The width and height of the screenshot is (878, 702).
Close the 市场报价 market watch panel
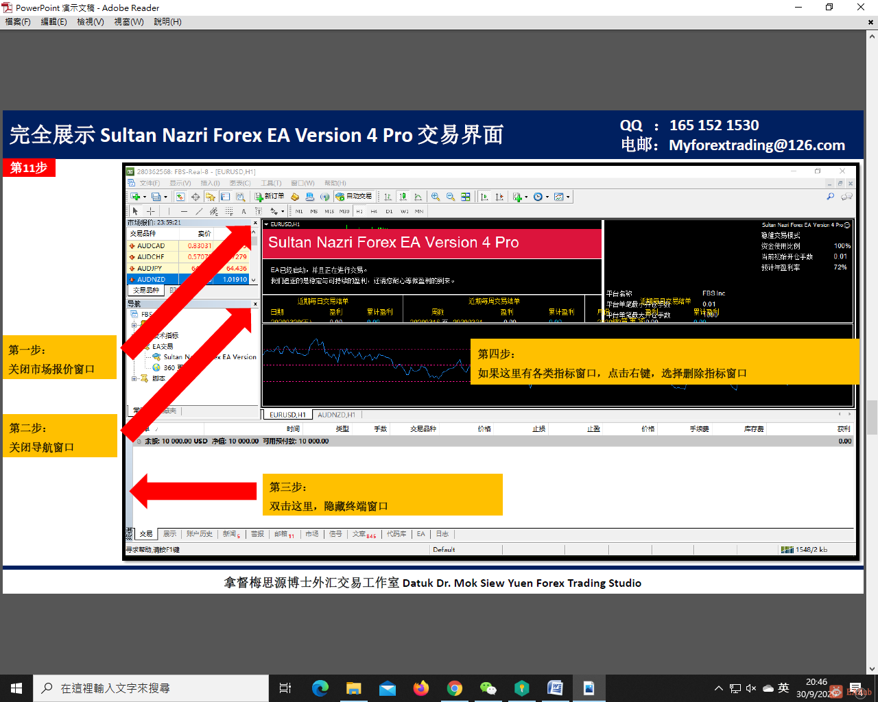(255, 223)
